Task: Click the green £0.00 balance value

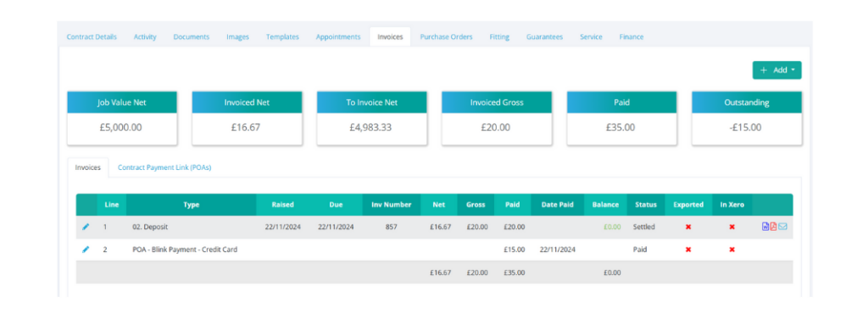Action: pyautogui.click(x=612, y=227)
